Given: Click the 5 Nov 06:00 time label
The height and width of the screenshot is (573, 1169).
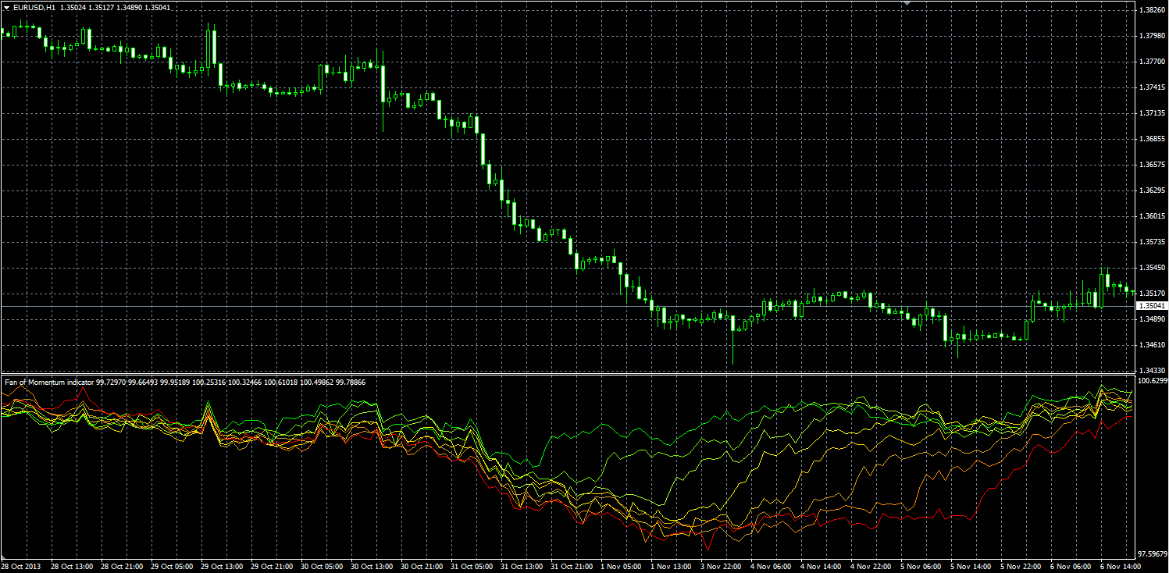Looking at the screenshot, I should point(920,566).
